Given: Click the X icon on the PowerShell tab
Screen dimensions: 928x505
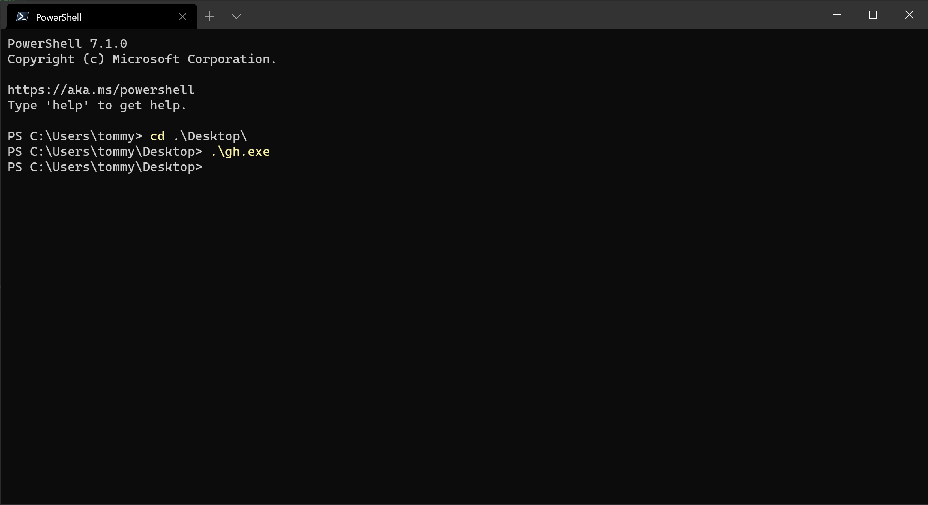Looking at the screenshot, I should (x=182, y=17).
